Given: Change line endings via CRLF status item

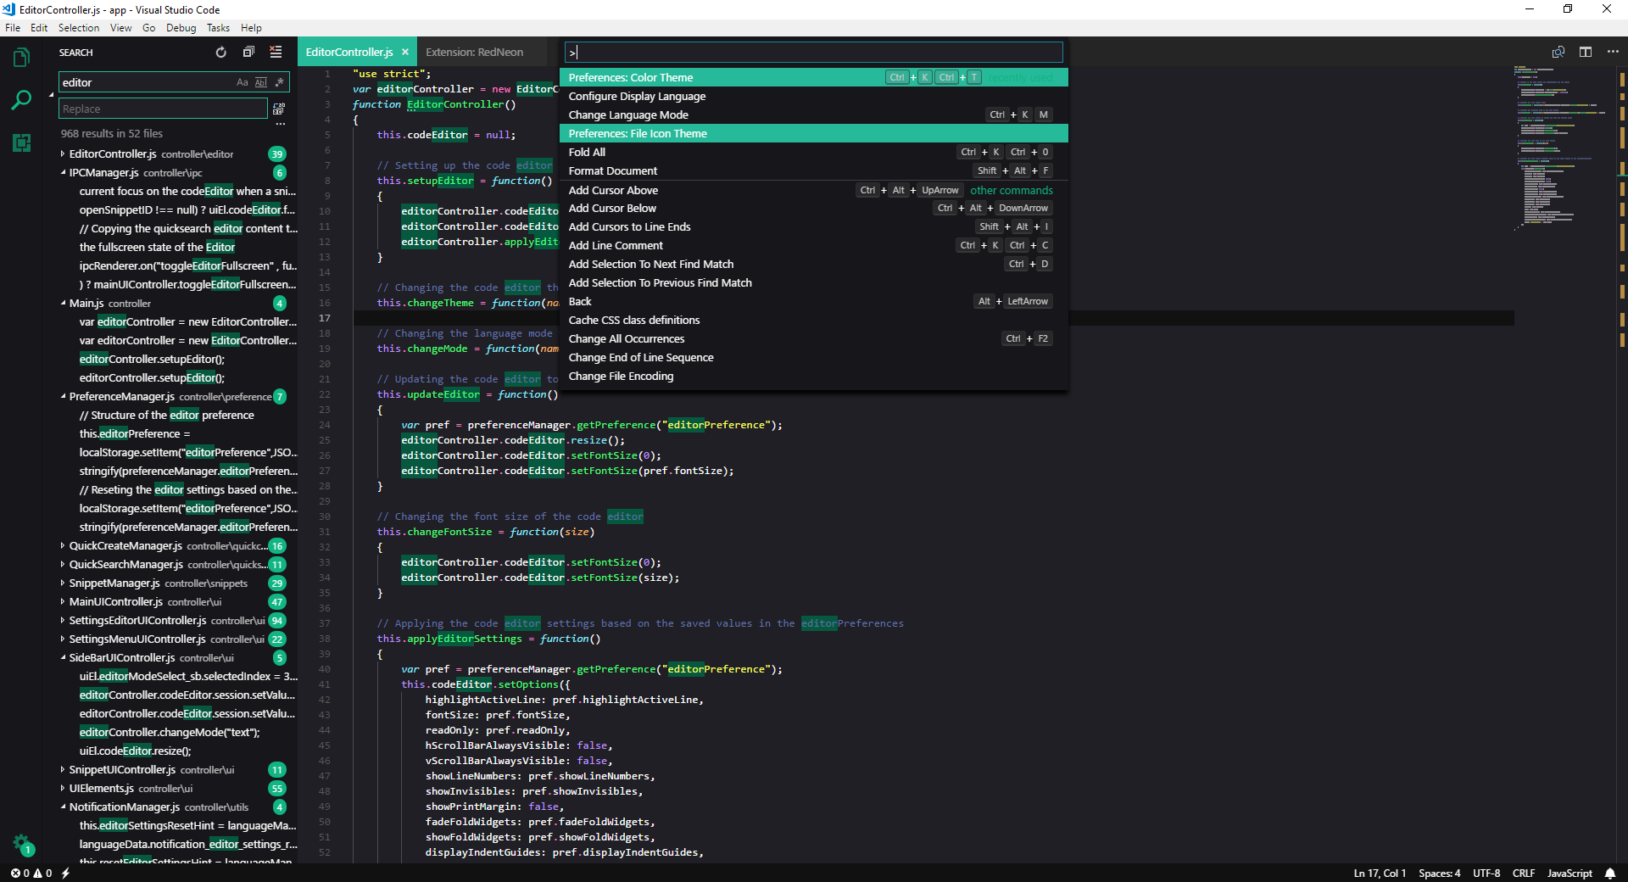Looking at the screenshot, I should pyautogui.click(x=1524, y=873).
